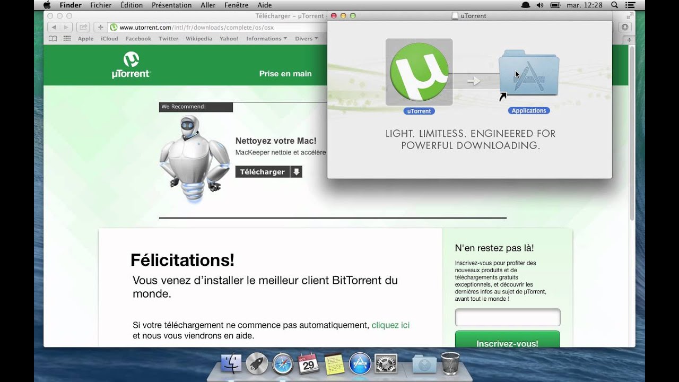Open the Édition menu

(x=132, y=5)
